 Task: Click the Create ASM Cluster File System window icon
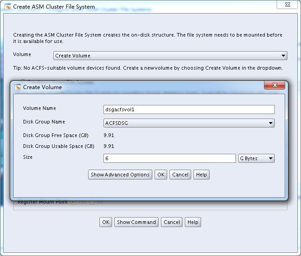point(8,7)
